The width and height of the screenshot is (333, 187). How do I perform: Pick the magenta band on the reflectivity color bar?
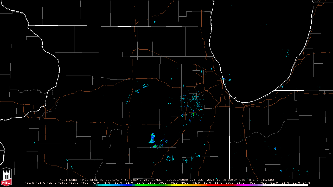tap(241, 185)
